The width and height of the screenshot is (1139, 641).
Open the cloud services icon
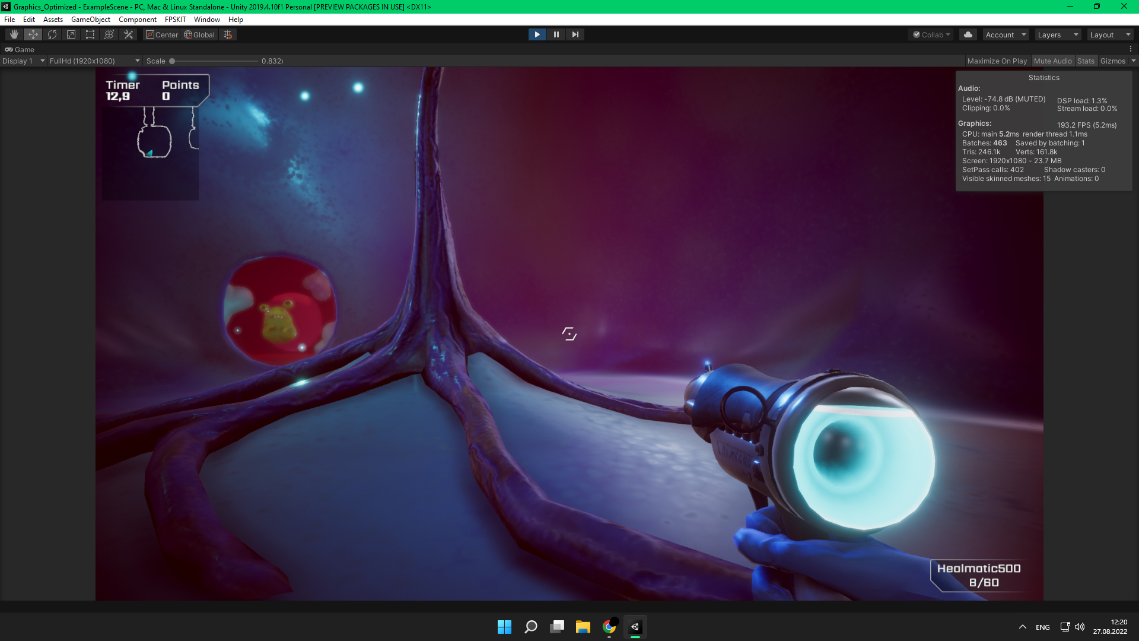pyautogui.click(x=968, y=34)
